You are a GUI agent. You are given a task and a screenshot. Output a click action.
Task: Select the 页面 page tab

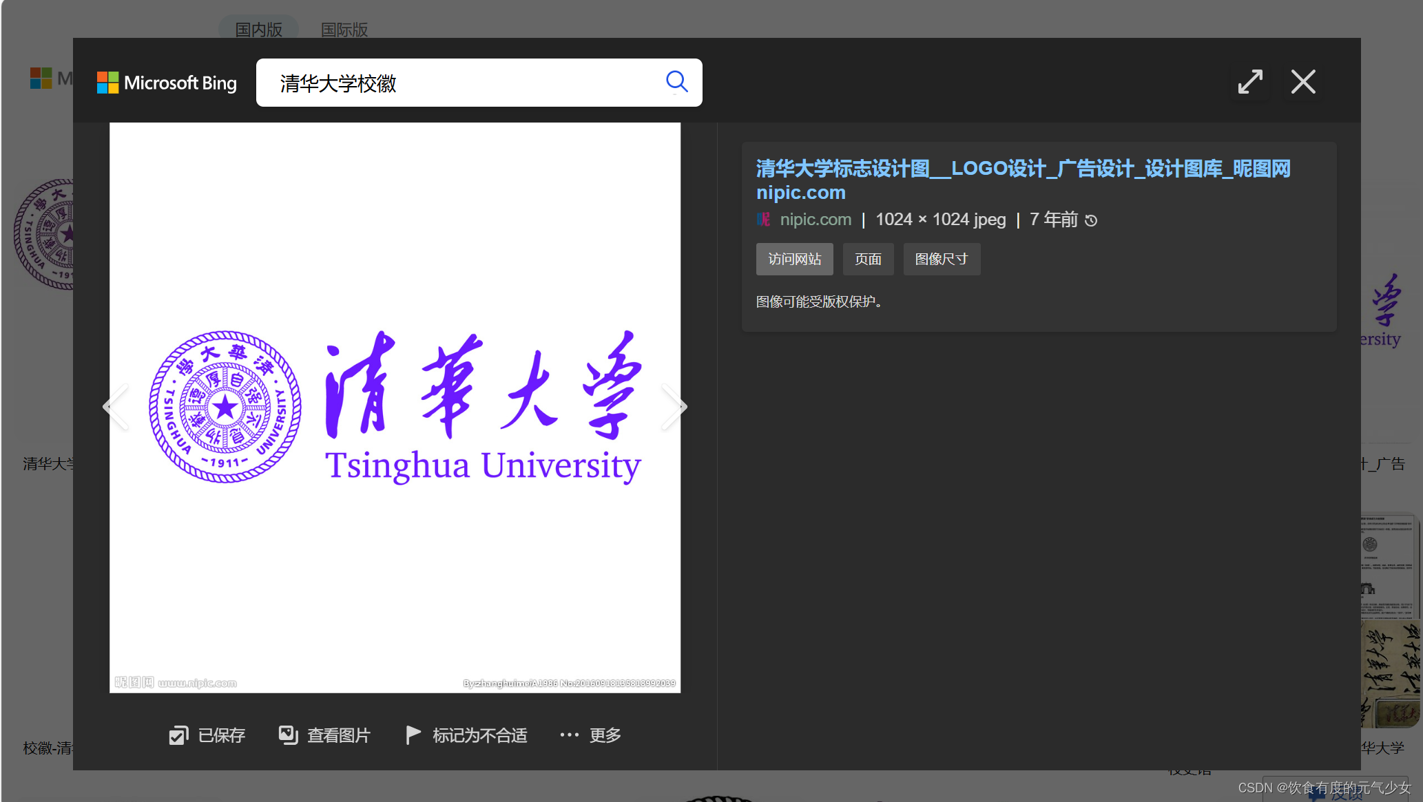point(868,259)
